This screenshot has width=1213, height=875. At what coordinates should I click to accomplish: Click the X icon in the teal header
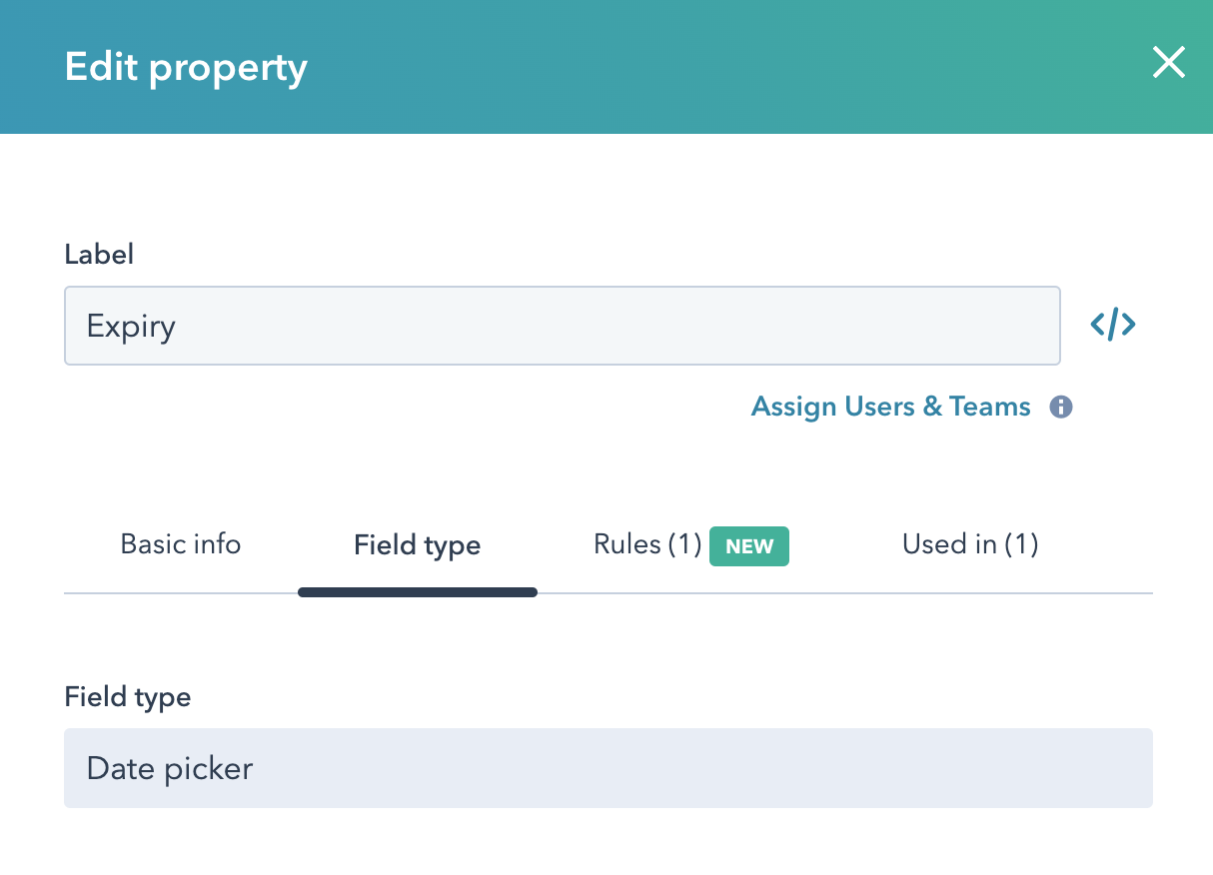[1168, 62]
